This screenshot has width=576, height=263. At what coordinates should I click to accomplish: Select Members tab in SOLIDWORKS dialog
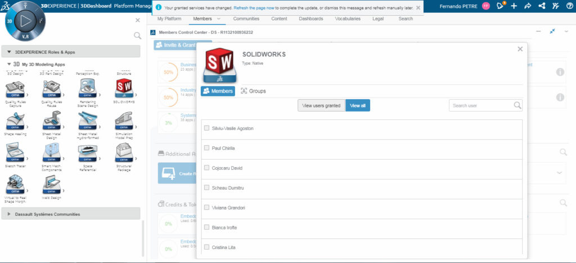point(218,91)
